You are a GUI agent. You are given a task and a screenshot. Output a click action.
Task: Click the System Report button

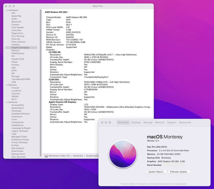(x=156, y=172)
